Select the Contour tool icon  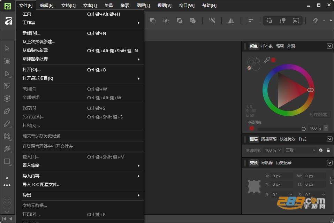[7, 99]
